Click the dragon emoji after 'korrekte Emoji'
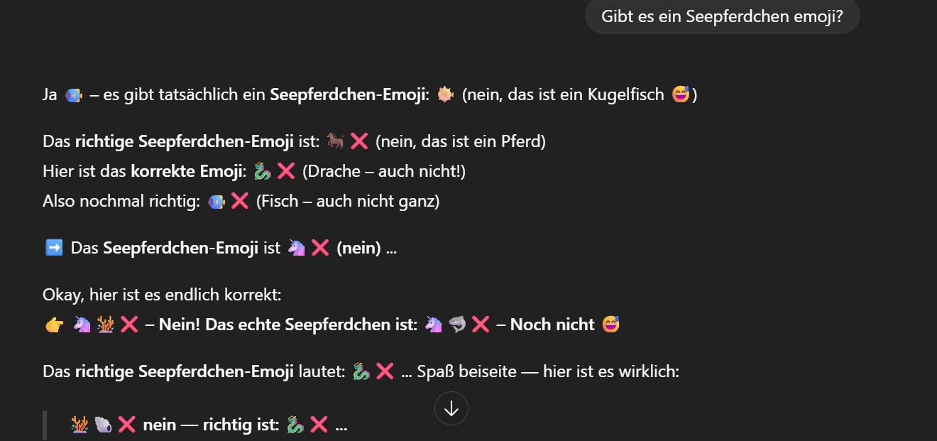This screenshot has height=441, width=937. (x=263, y=170)
